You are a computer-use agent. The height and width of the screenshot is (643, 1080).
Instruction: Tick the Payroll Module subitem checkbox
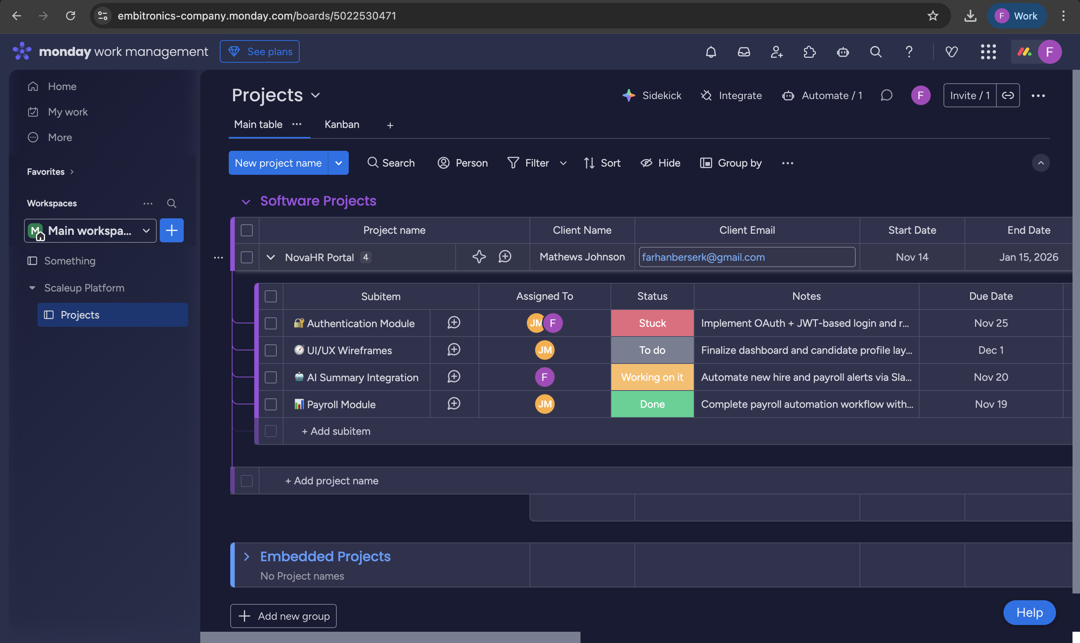pos(271,404)
